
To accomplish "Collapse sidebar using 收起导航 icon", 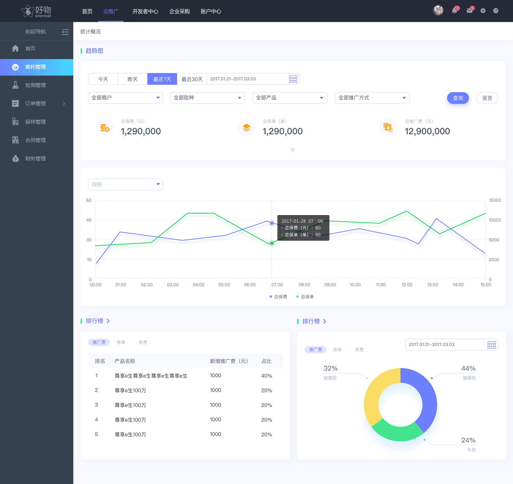I will tap(65, 32).
